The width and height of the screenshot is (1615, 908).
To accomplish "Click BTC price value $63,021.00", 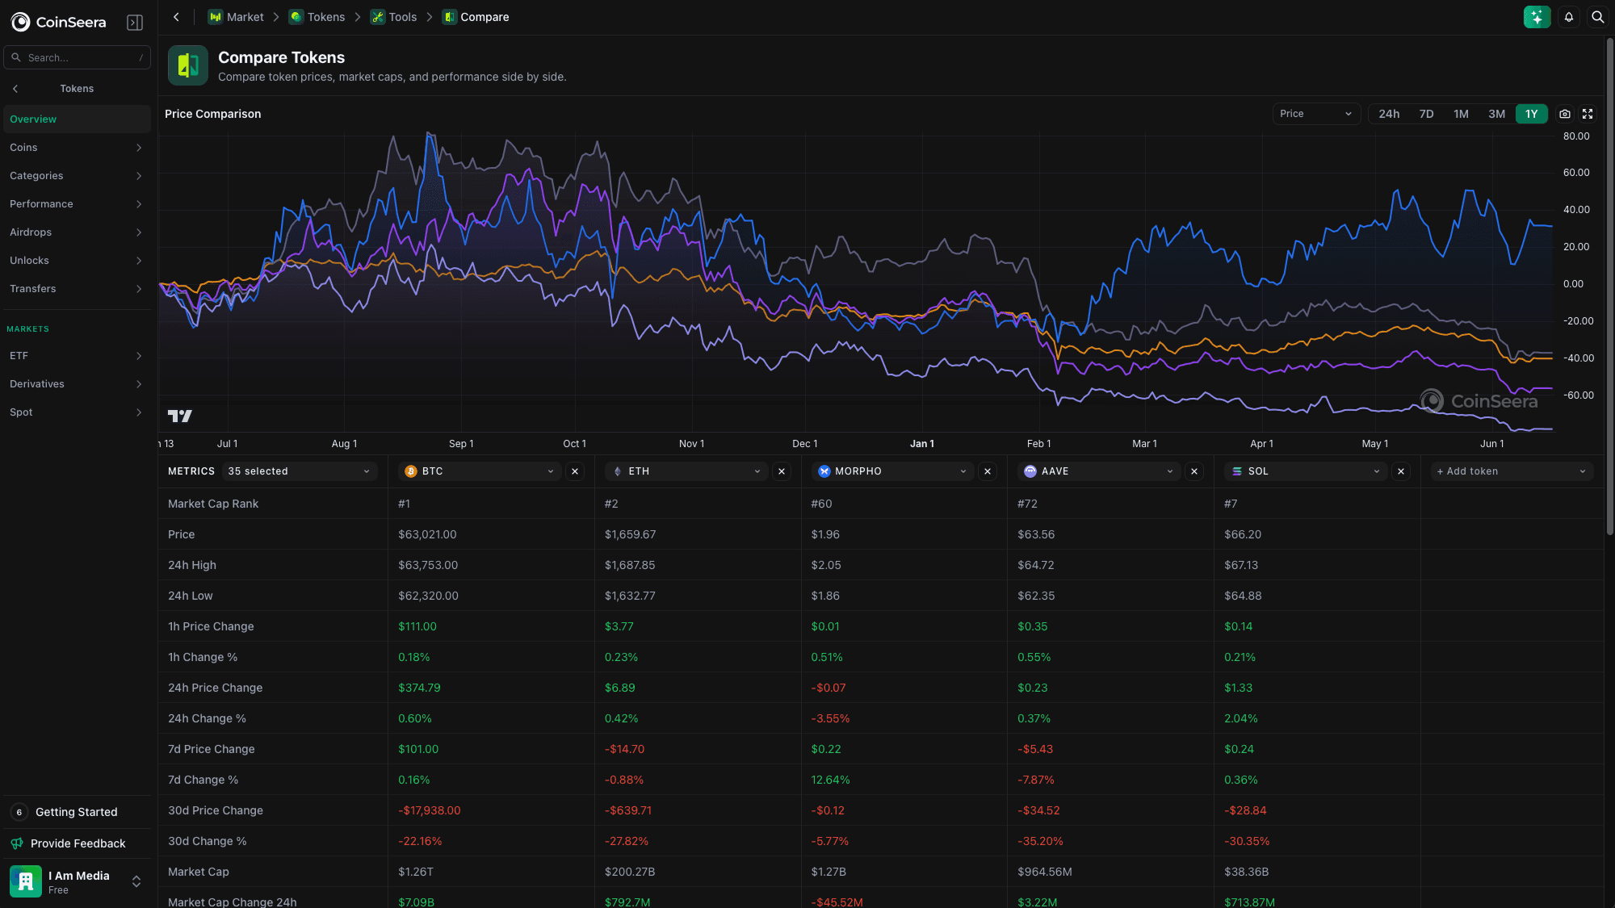I will tap(427, 534).
